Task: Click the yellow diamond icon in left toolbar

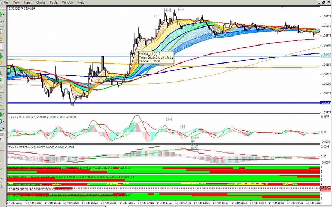Action: pyautogui.click(x=1, y=63)
